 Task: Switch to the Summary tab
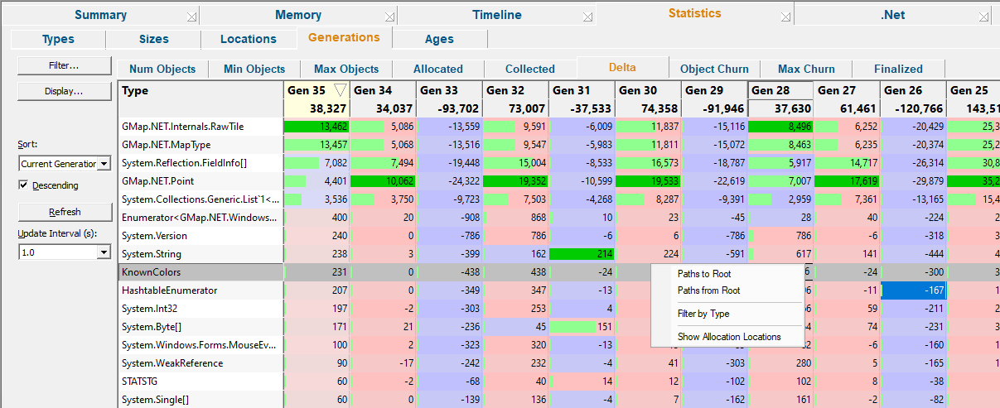coord(100,15)
